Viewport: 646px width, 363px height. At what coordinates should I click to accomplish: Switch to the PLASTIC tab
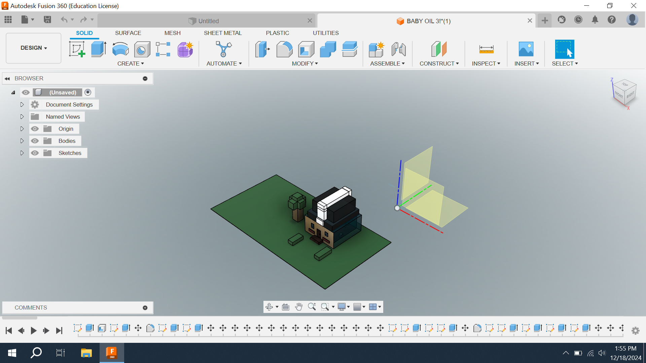pyautogui.click(x=277, y=33)
